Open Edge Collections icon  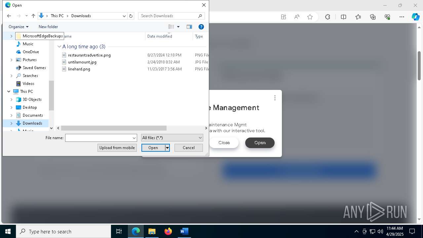(x=373, y=17)
